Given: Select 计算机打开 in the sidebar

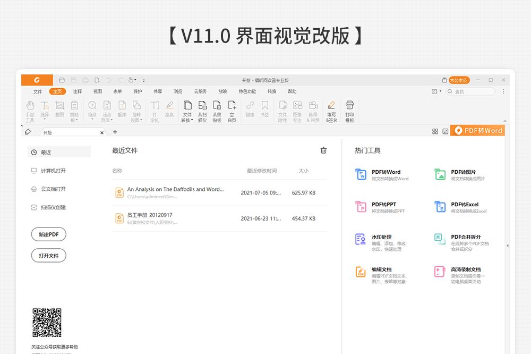Looking at the screenshot, I should pyautogui.click(x=48, y=171).
